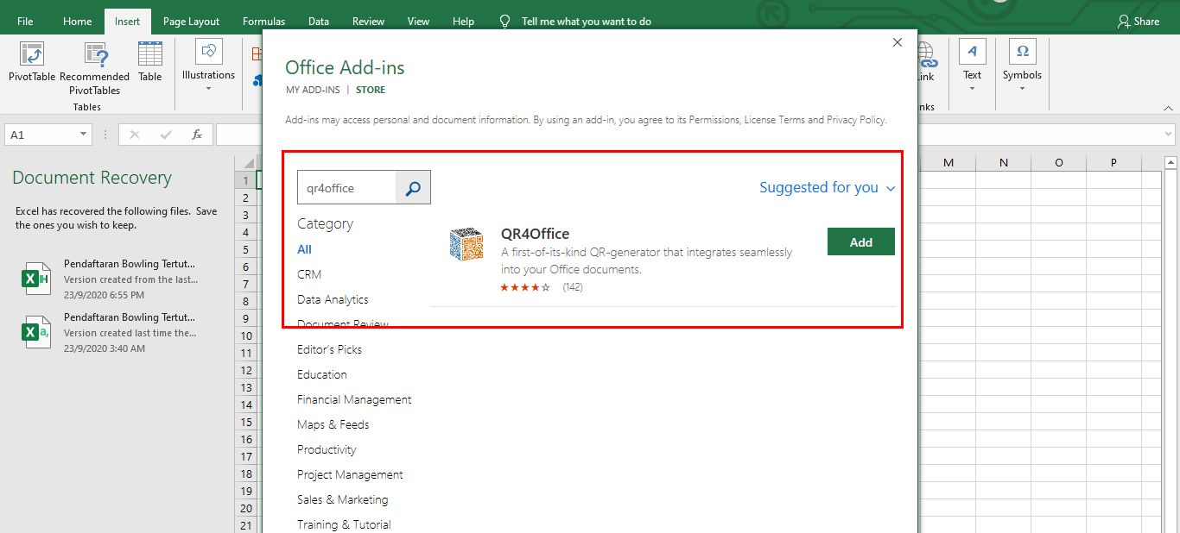Screen dimensions: 1180x533
Task: Click the Share button
Action: pos(1139,22)
